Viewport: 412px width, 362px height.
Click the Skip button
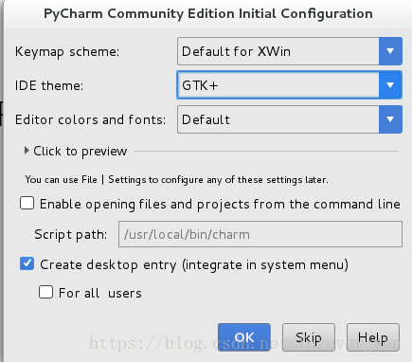[309, 337]
